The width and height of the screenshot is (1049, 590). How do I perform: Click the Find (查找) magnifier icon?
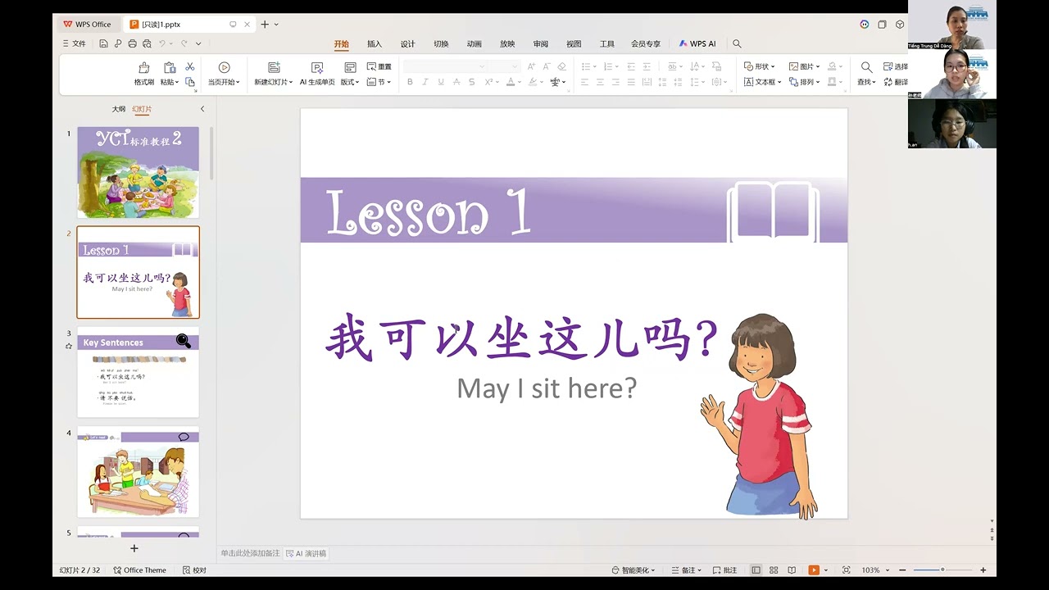[x=866, y=67]
